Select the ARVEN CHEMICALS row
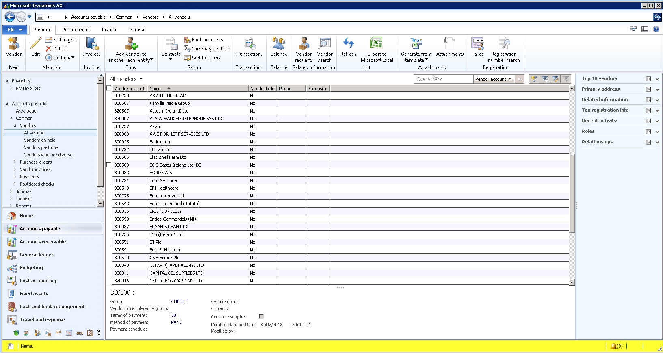The width and height of the screenshot is (663, 353). (340, 95)
